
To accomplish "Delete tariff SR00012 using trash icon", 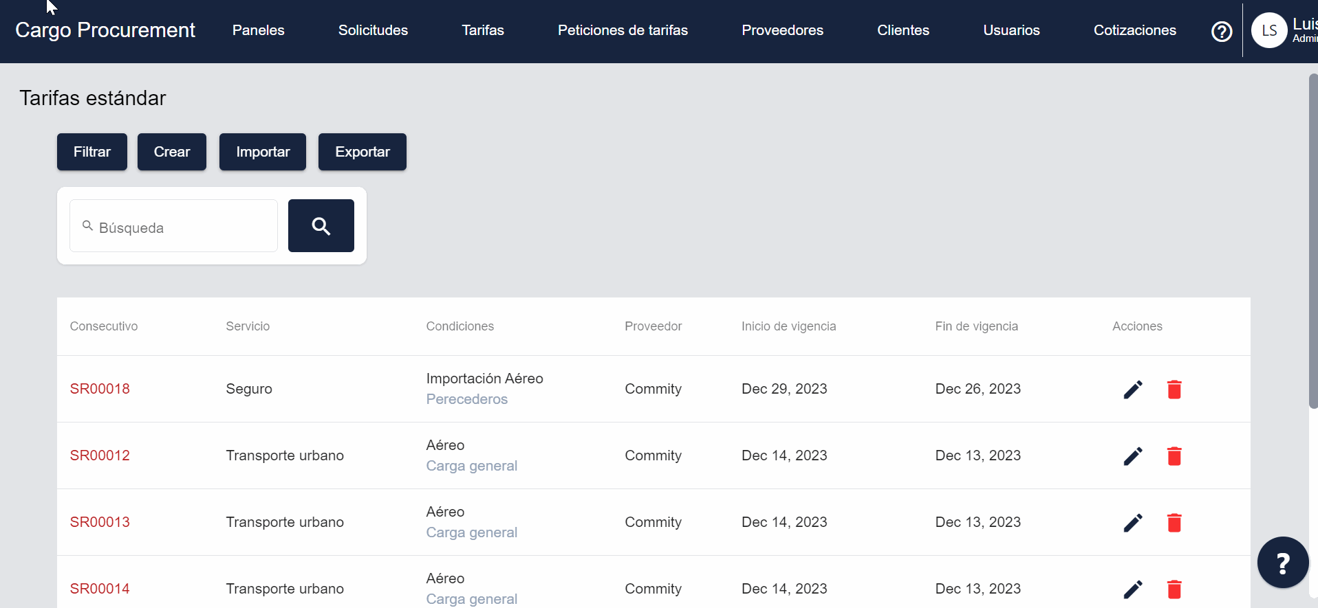I will (x=1174, y=456).
